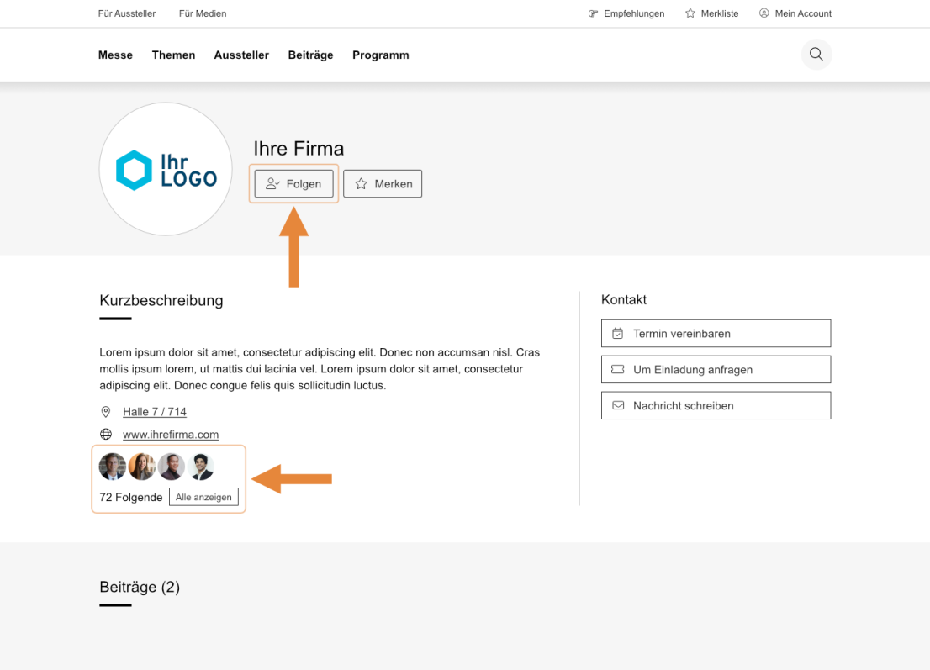Click the person-add icon inside the Folgen button
The image size is (930, 670).
(x=272, y=183)
